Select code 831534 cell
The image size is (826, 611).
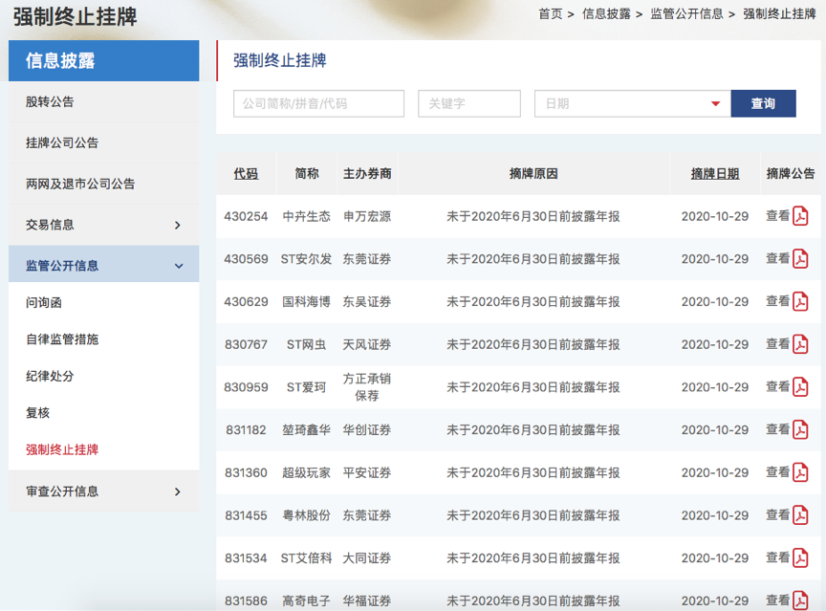(x=246, y=557)
